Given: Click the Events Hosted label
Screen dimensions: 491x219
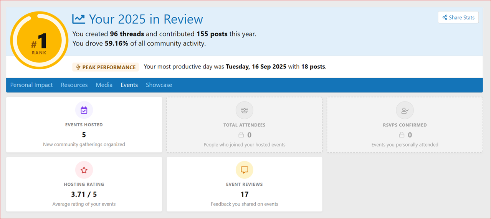Looking at the screenshot, I should [x=84, y=125].
